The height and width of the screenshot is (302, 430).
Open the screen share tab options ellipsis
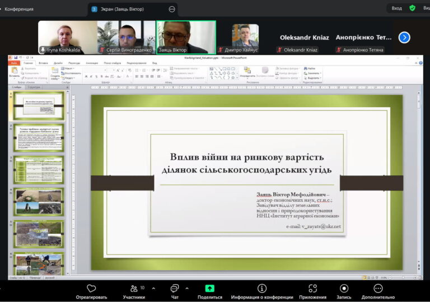click(171, 9)
